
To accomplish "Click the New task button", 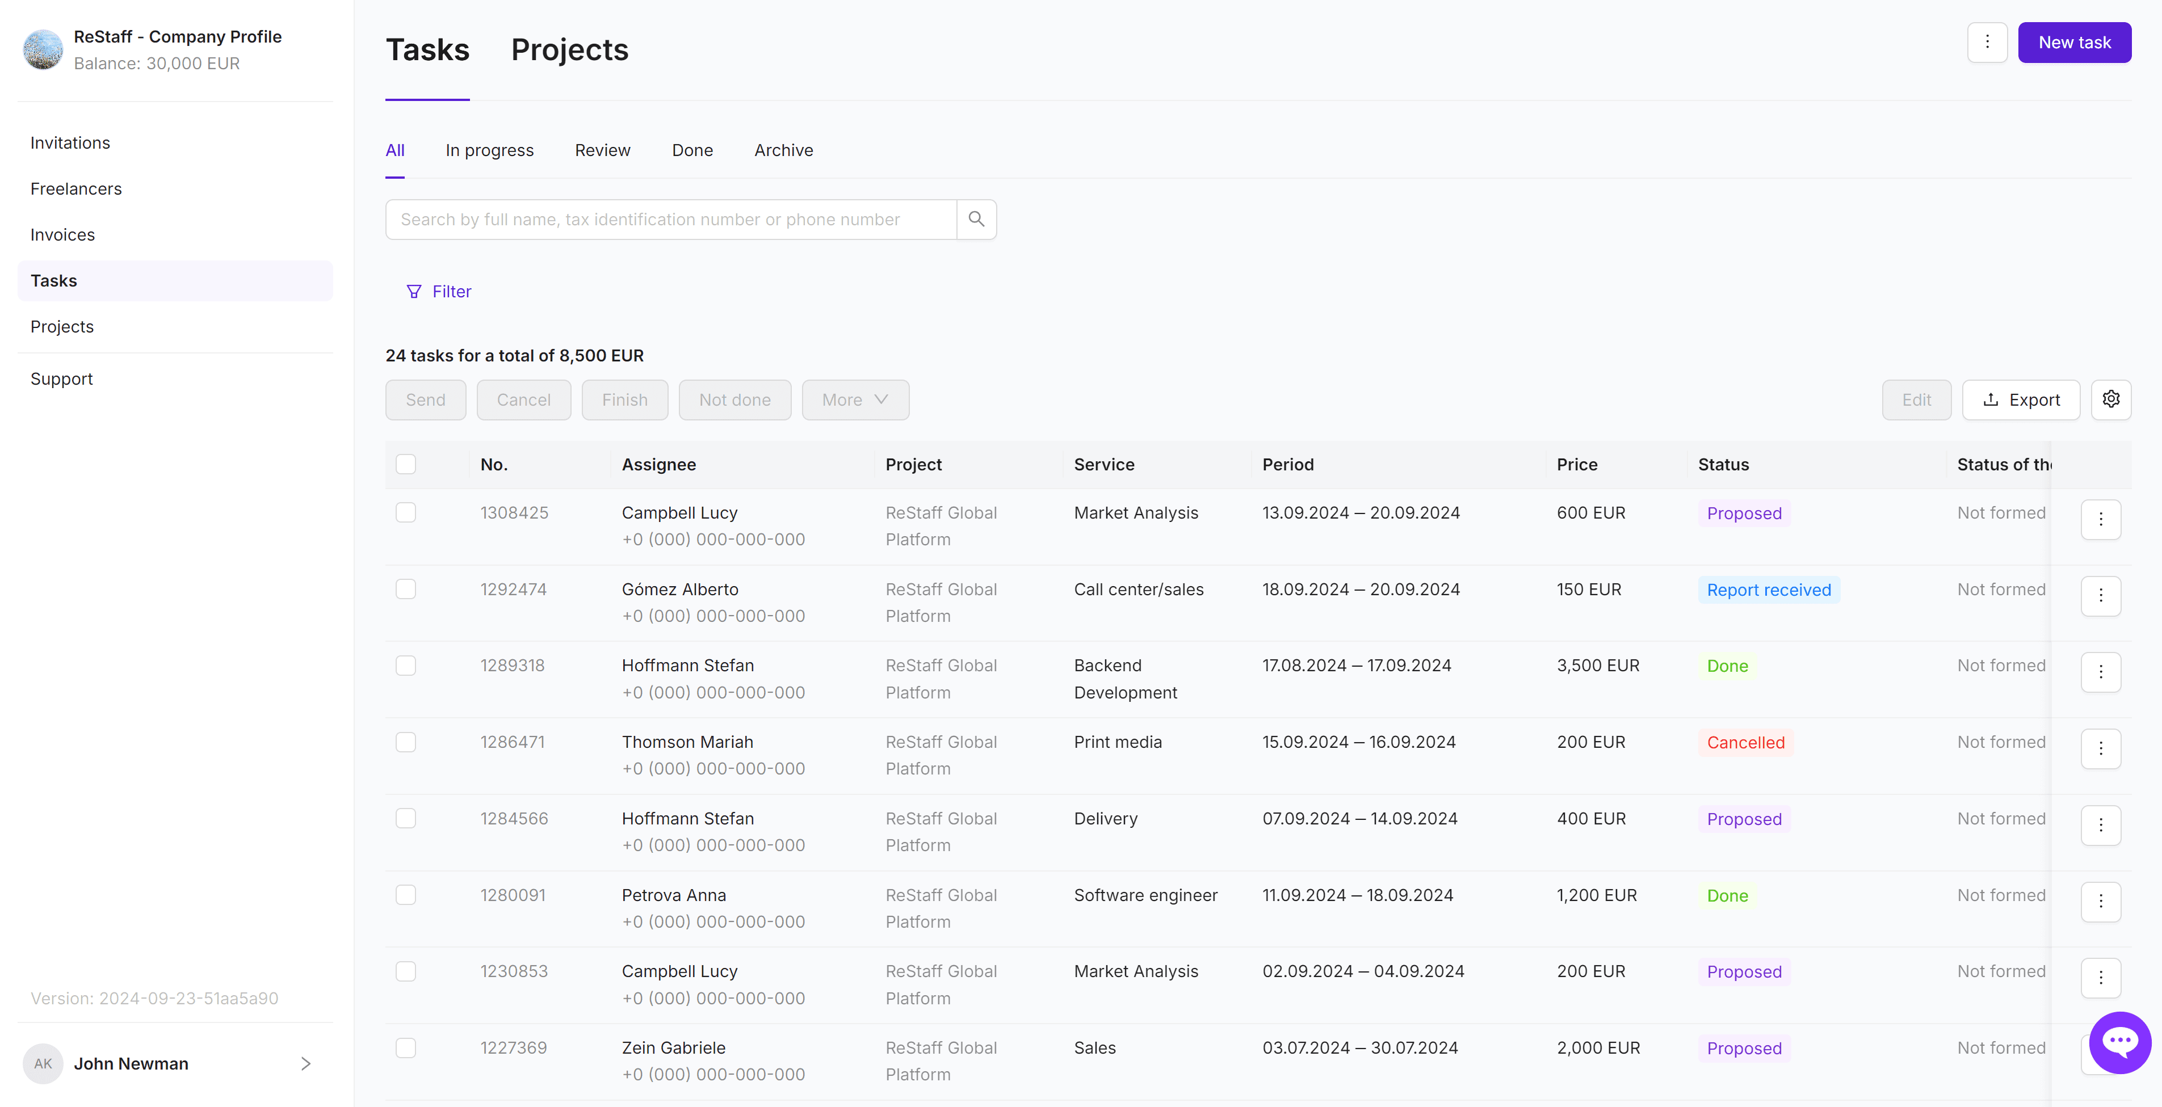I will pyautogui.click(x=2074, y=42).
